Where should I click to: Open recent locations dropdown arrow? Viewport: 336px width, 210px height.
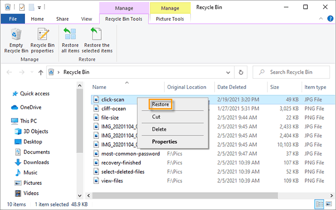[32, 72]
